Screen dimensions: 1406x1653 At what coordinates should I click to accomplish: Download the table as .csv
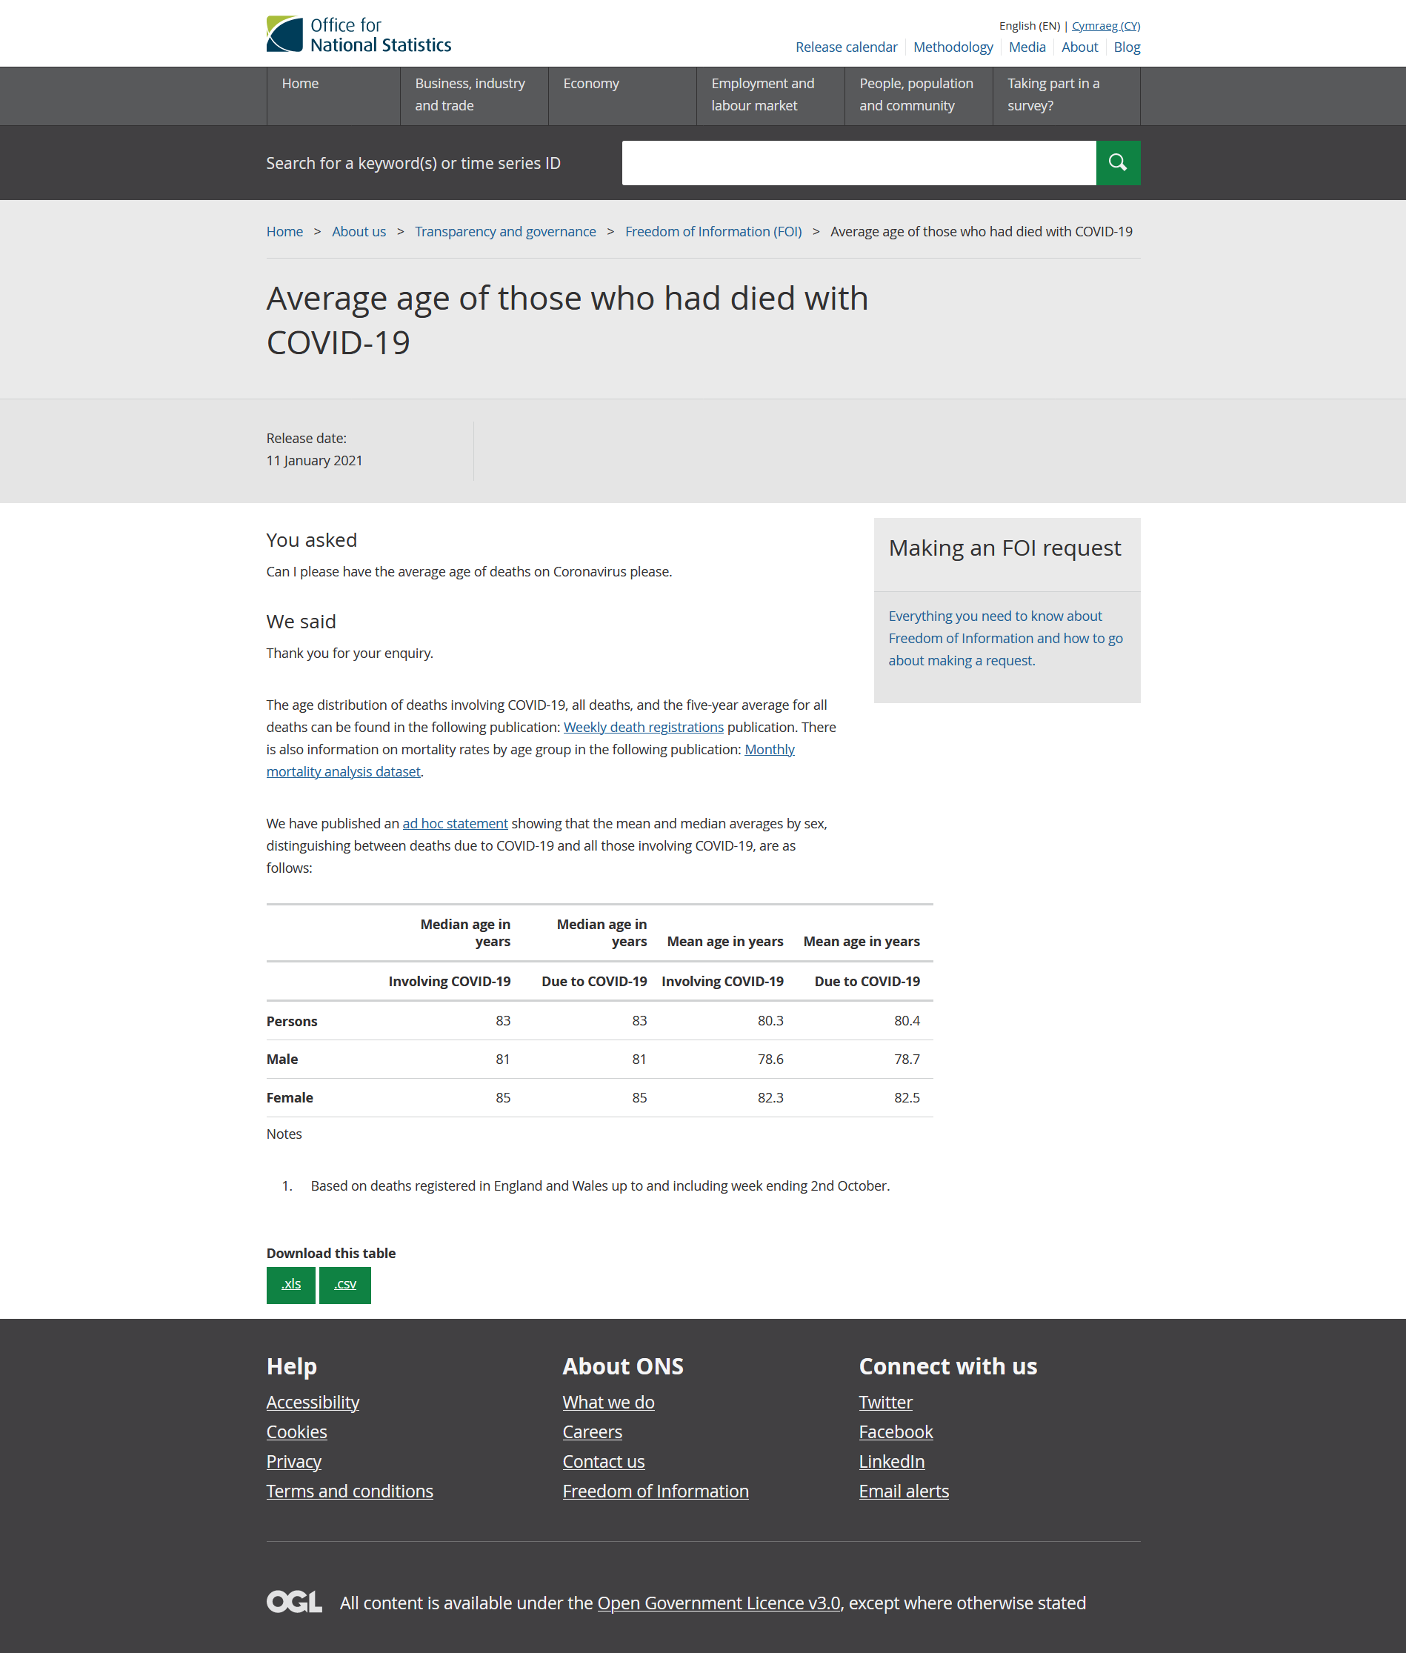344,1284
